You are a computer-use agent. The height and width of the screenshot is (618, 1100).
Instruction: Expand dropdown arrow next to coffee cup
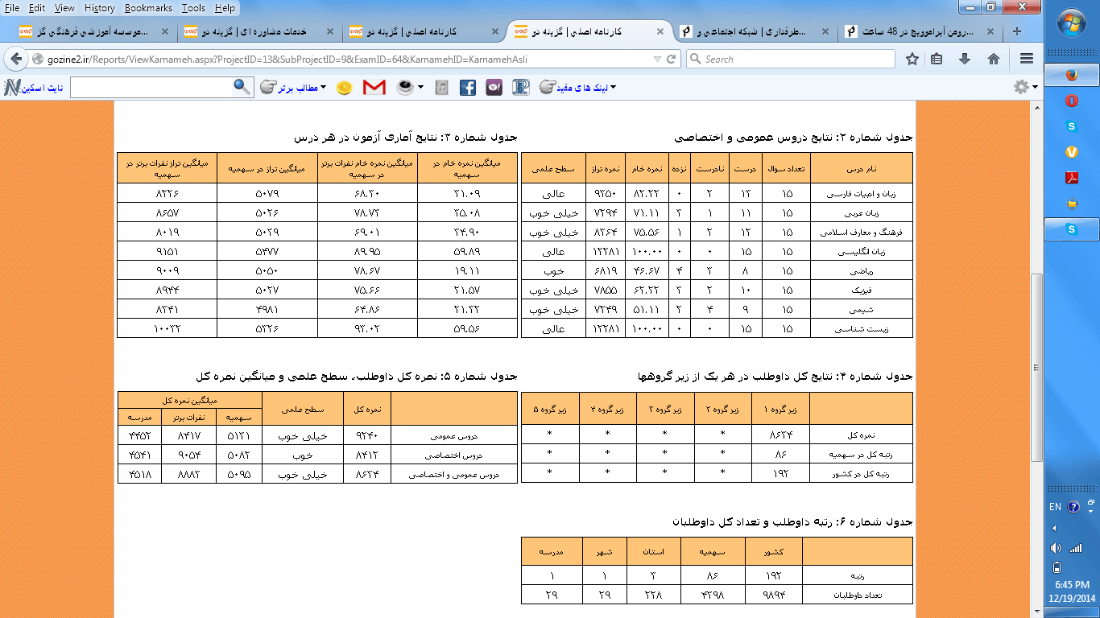pyautogui.click(x=420, y=88)
